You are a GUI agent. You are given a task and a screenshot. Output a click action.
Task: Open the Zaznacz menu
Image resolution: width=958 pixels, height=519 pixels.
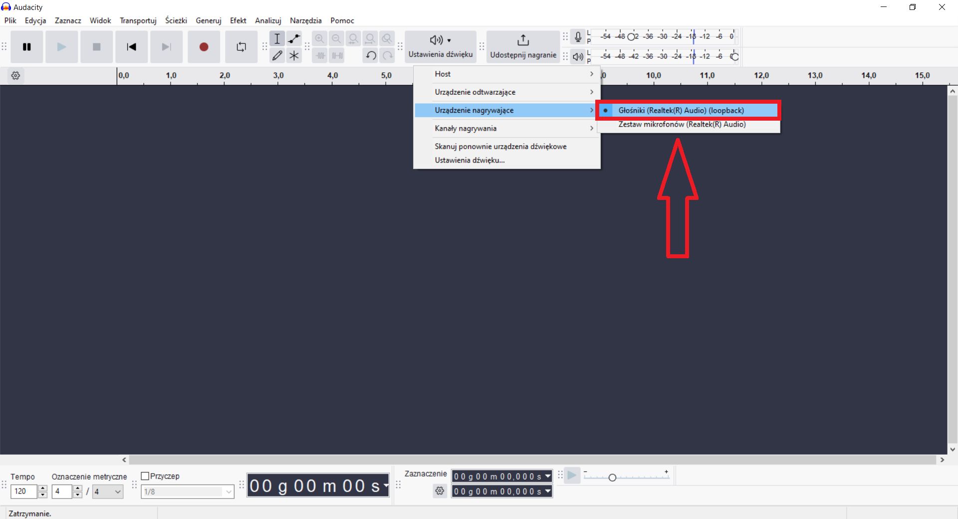(x=68, y=20)
